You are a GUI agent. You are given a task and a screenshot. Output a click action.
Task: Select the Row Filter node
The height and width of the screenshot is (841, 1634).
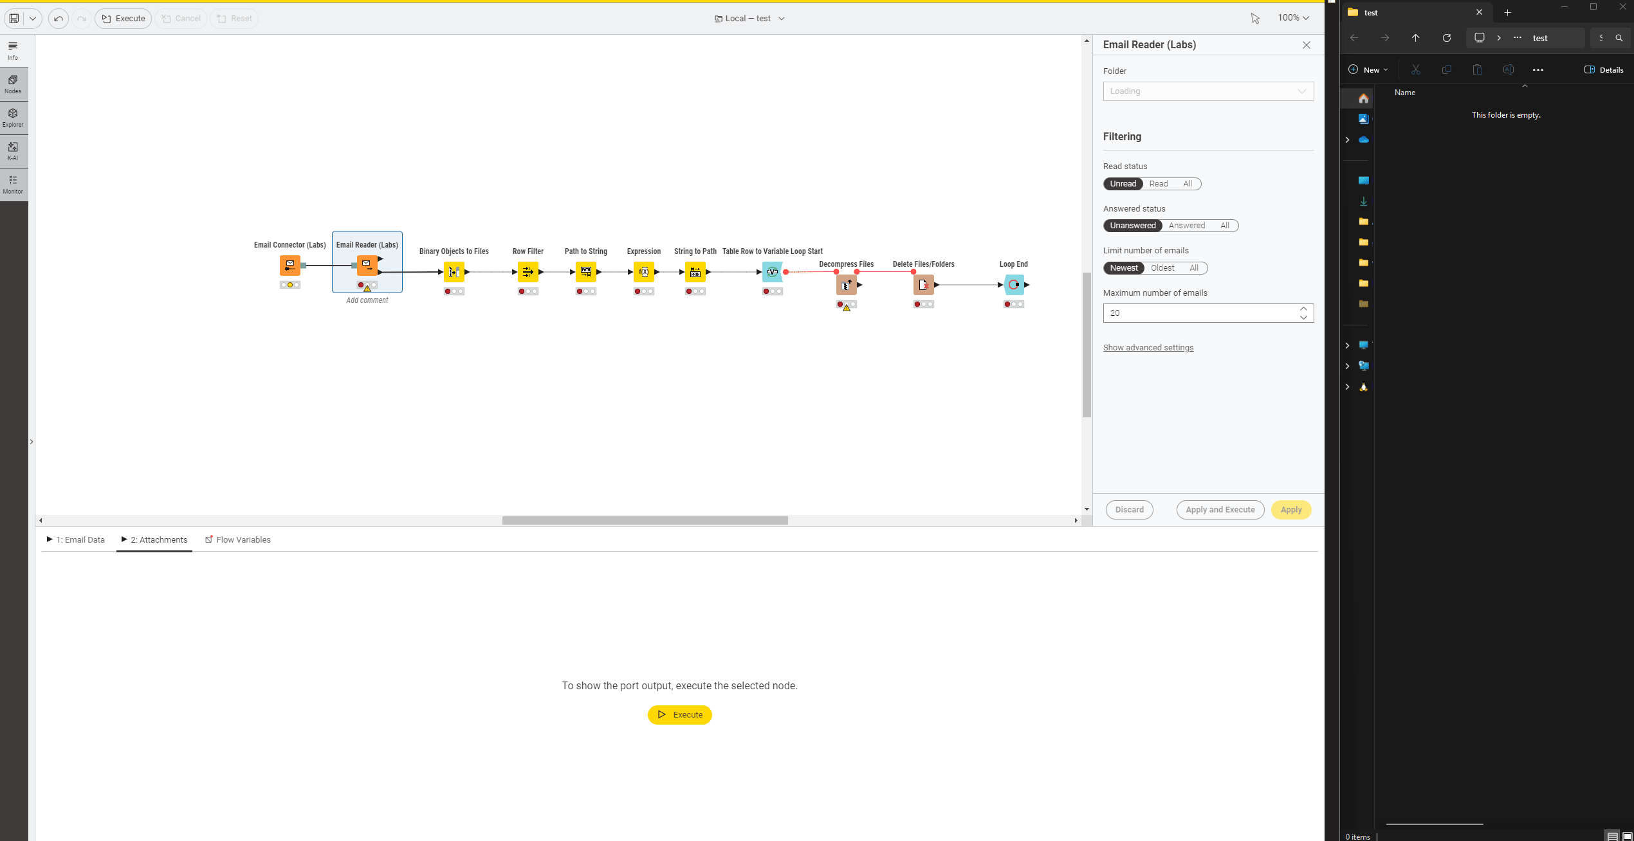[528, 272]
